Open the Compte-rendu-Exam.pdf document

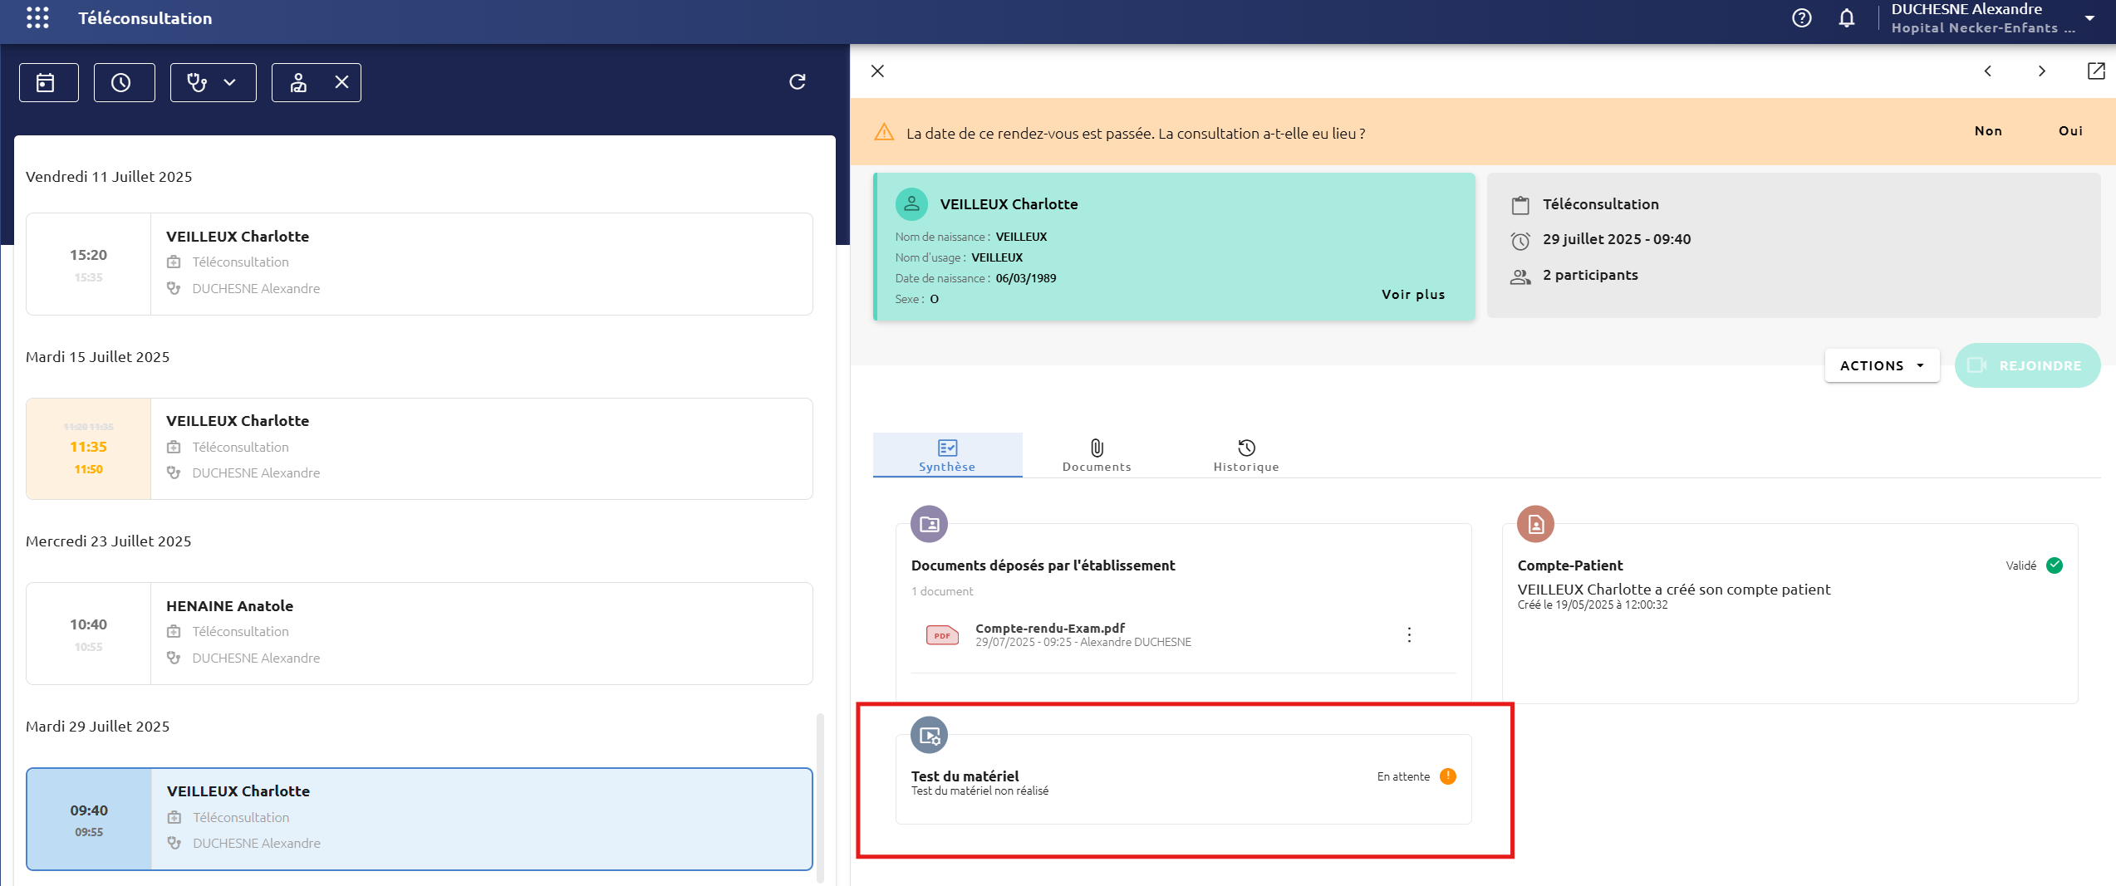[x=1050, y=628]
